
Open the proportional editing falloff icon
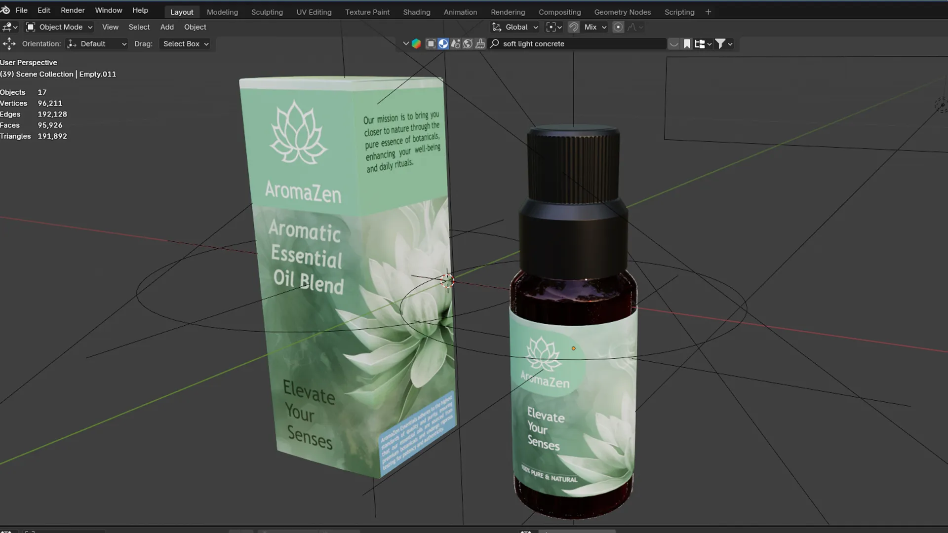[x=633, y=27]
